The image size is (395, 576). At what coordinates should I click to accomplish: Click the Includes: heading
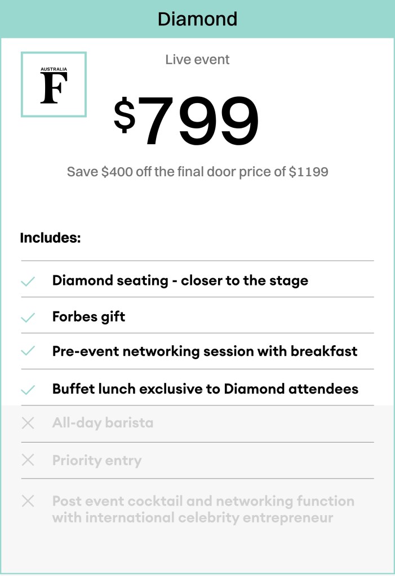pos(50,238)
